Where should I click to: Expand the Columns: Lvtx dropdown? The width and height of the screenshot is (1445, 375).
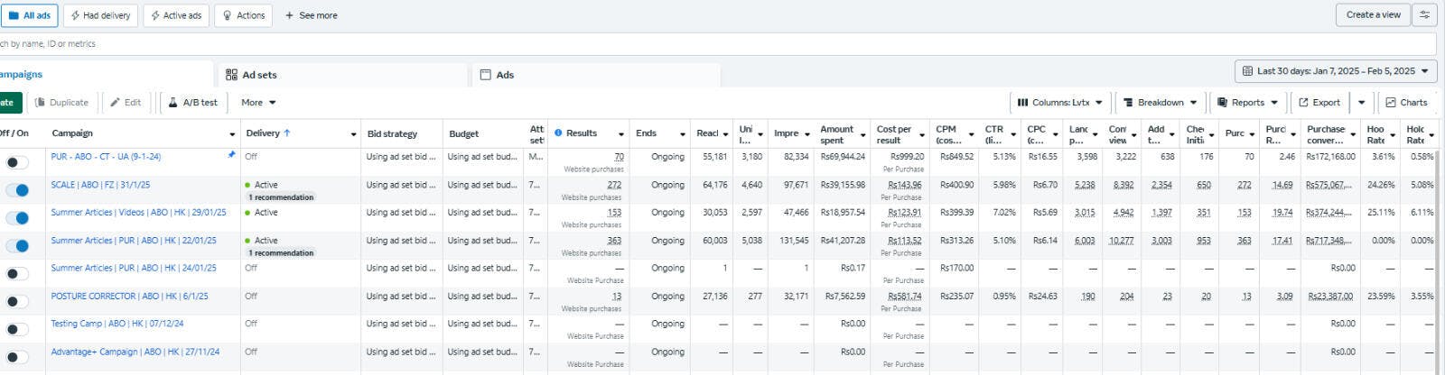pyautogui.click(x=1060, y=103)
